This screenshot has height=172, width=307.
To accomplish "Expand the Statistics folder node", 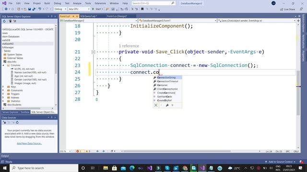I will [3, 101].
